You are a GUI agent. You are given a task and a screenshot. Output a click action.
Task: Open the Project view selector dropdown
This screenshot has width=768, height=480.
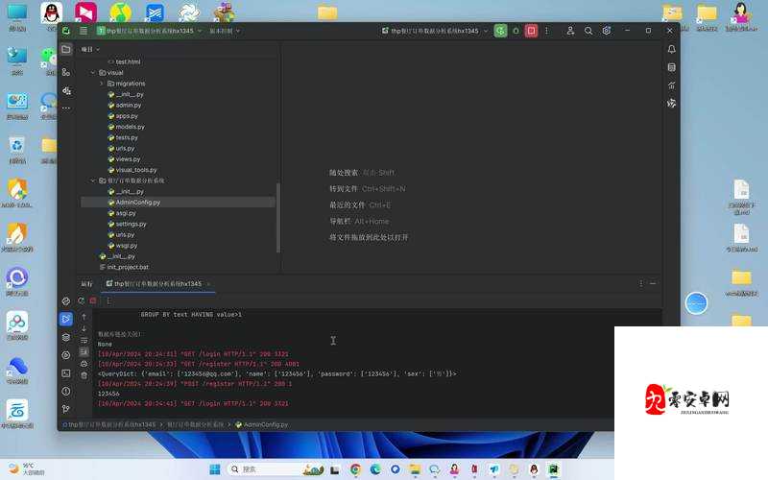click(90, 50)
